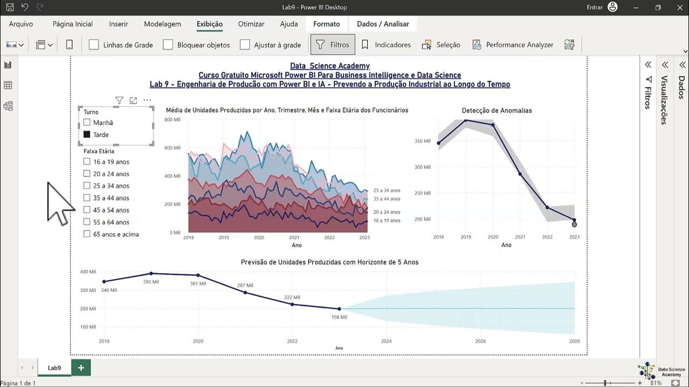Enable Linhas de Grade checkbox
The width and height of the screenshot is (689, 387).
[94, 45]
